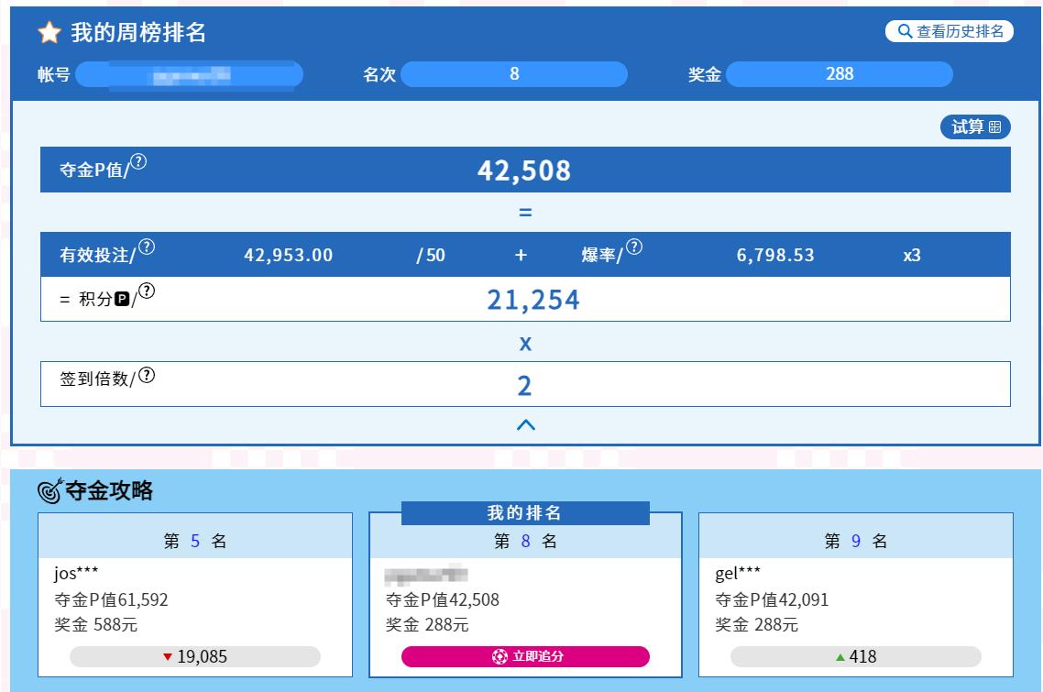This screenshot has height=692, width=1043.
Task: Click the black P icon after 积分
Action: pyautogui.click(x=122, y=300)
